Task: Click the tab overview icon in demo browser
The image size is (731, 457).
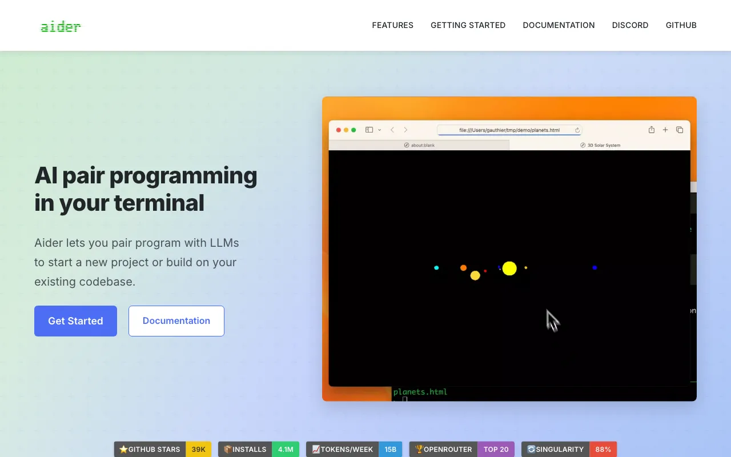Action: [680, 130]
